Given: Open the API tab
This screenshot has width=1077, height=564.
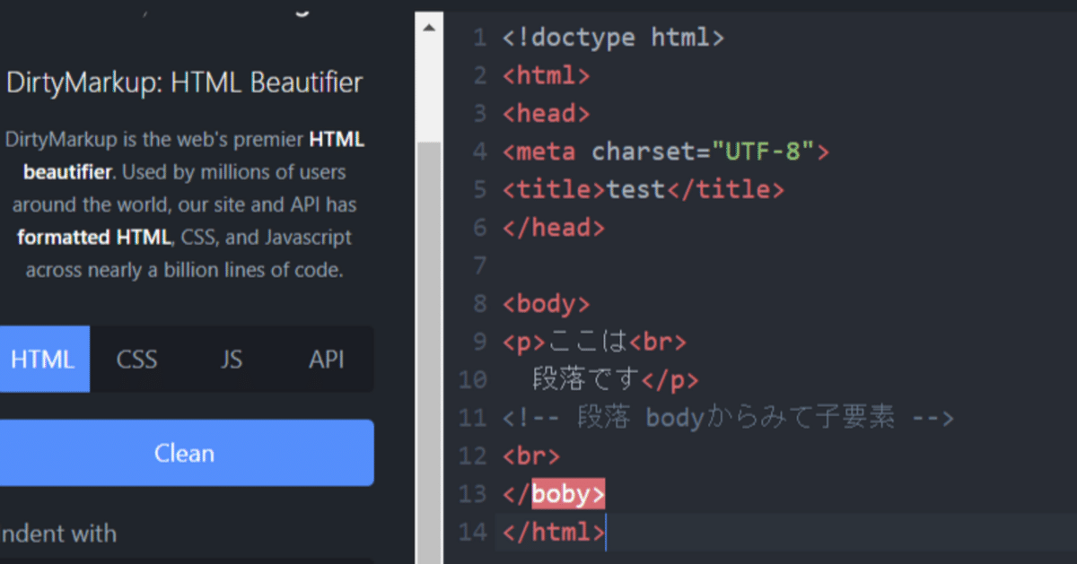Looking at the screenshot, I should point(326,359).
